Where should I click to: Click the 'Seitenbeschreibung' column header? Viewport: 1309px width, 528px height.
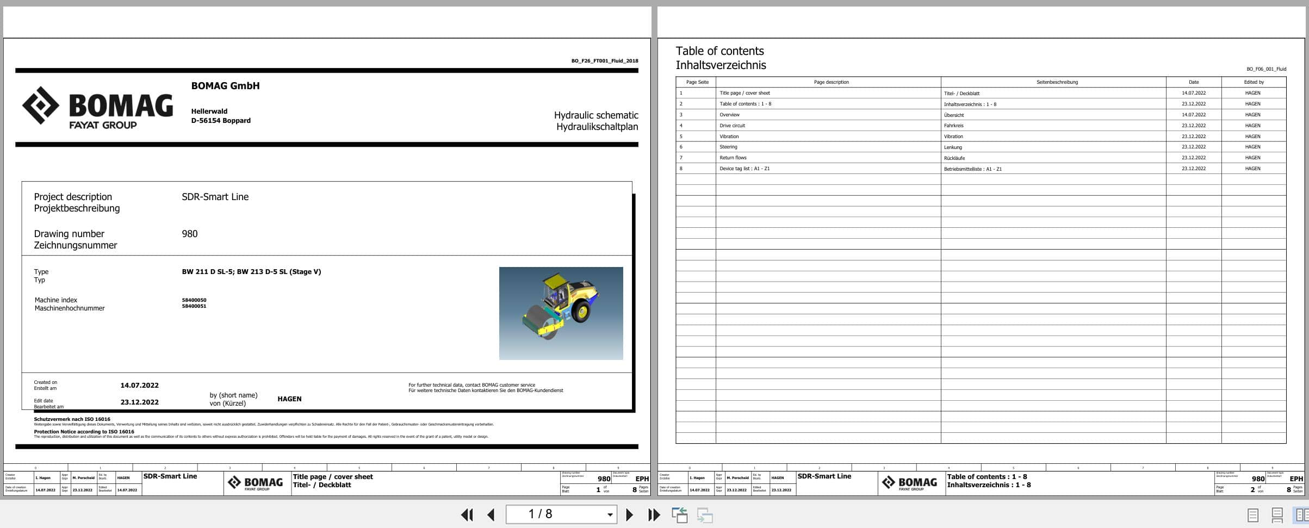(1057, 82)
